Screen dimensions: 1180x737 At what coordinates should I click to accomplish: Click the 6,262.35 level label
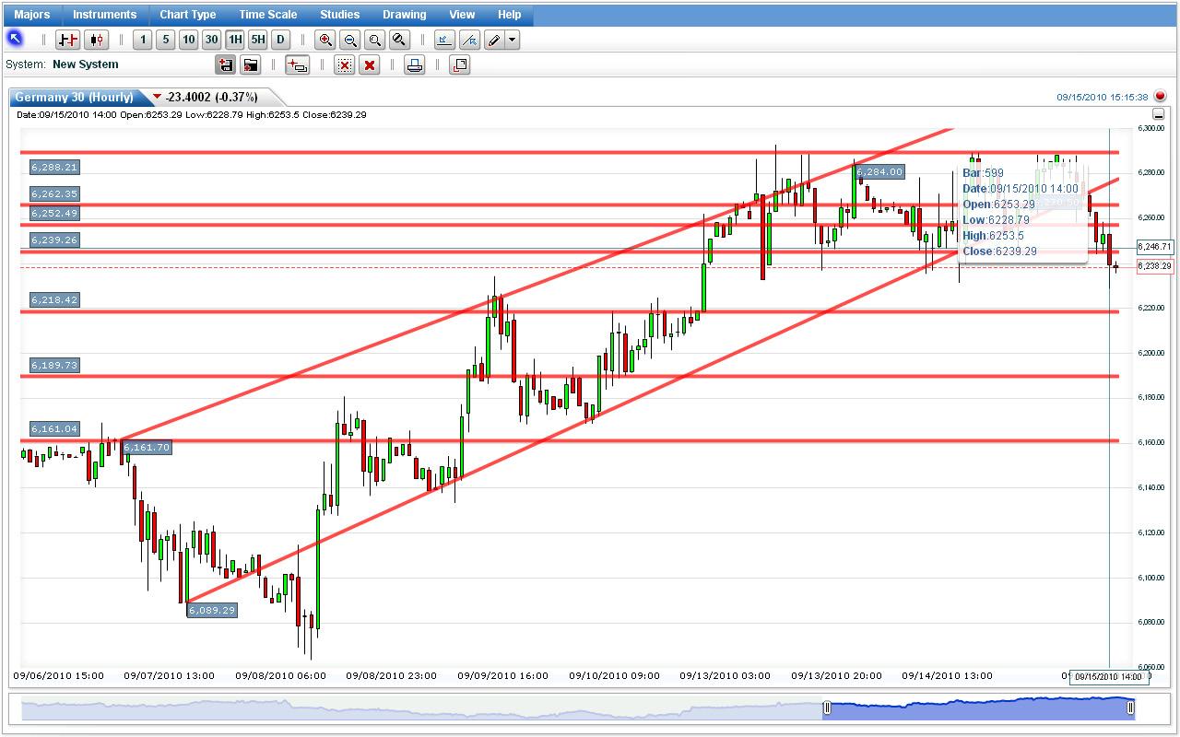[54, 194]
